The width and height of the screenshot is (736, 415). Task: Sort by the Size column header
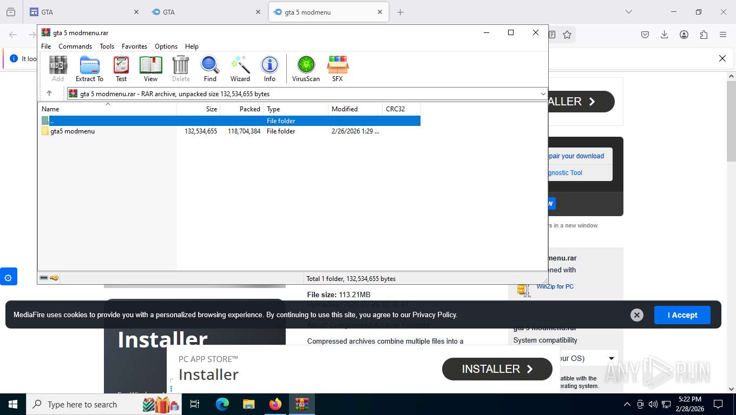click(199, 109)
